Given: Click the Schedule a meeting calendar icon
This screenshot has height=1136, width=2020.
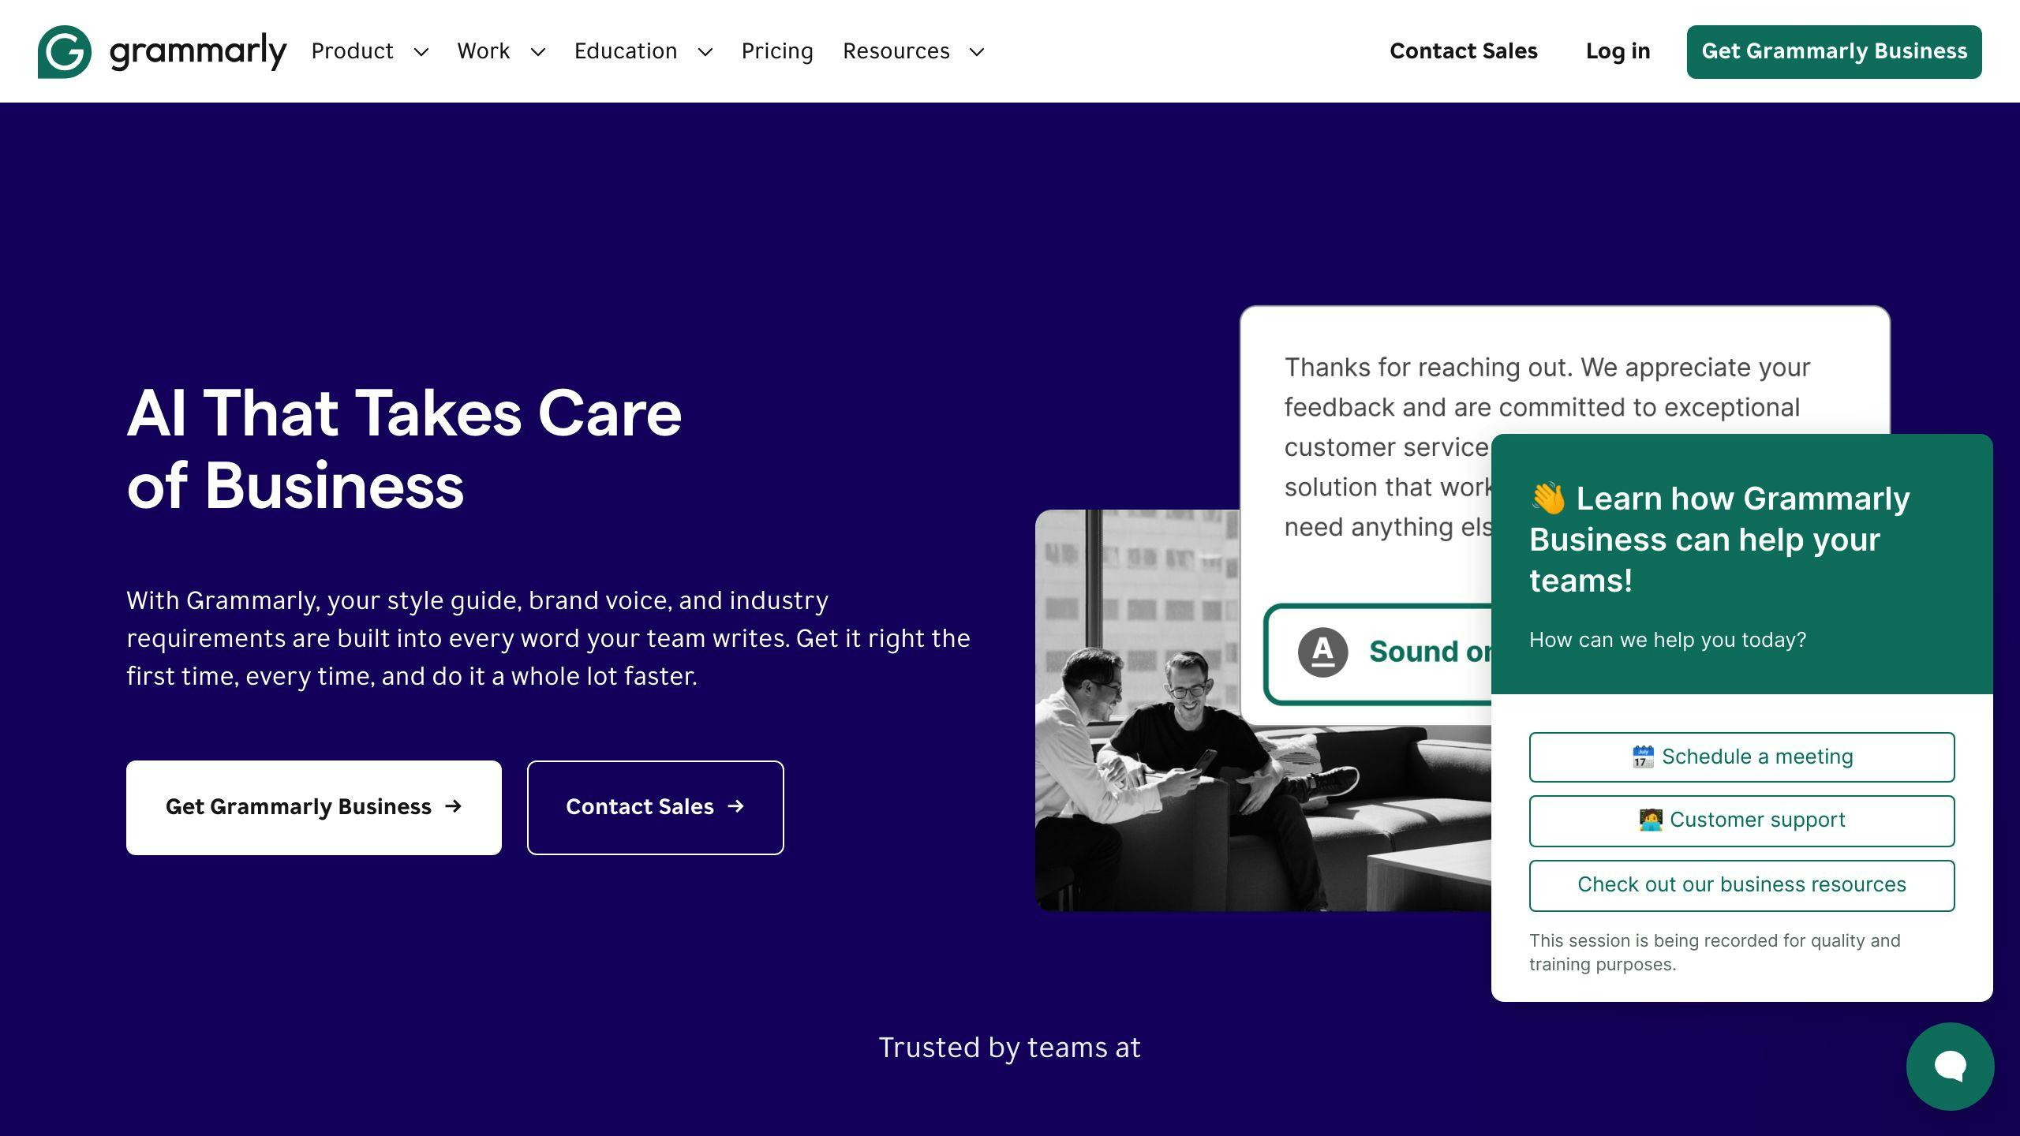Looking at the screenshot, I should coord(1643,756).
